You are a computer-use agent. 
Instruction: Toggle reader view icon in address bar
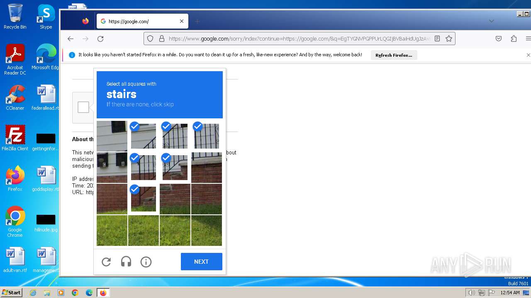pos(437,38)
